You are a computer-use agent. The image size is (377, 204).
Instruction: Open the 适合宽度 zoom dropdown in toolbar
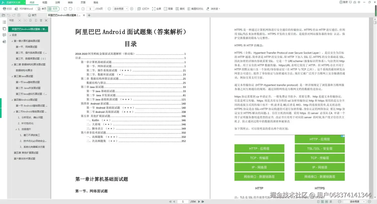coord(120,9)
